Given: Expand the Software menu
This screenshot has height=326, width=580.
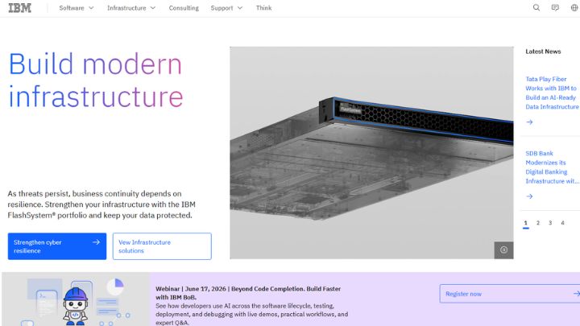Looking at the screenshot, I should point(77,8).
